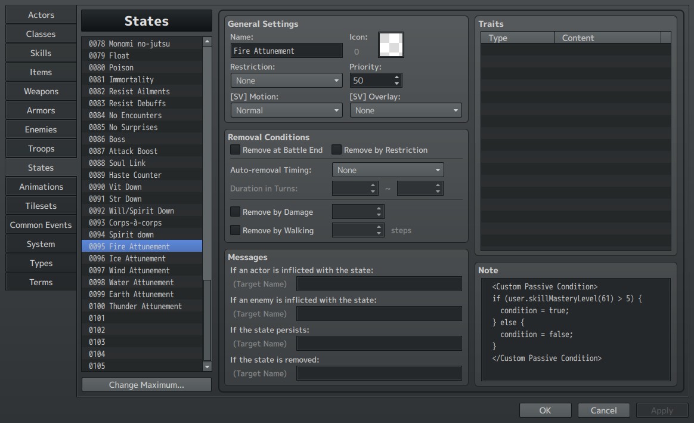Expand the [SV] Motion dropdown

[286, 110]
